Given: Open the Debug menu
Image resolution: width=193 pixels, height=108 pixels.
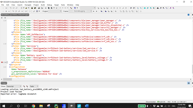Looking at the screenshot, I should pos(49,5).
